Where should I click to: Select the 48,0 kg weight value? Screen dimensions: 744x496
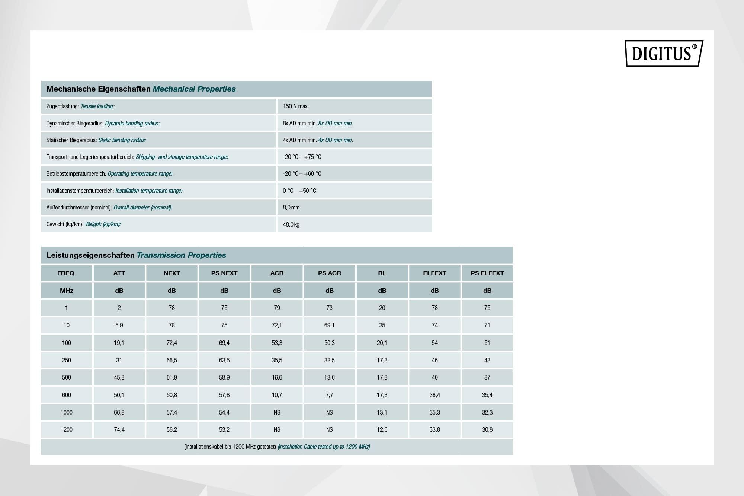pos(291,224)
